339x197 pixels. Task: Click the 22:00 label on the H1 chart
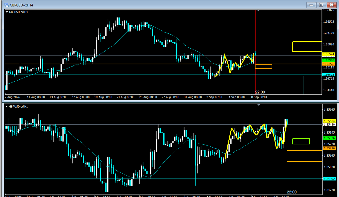pyautogui.click(x=292, y=192)
